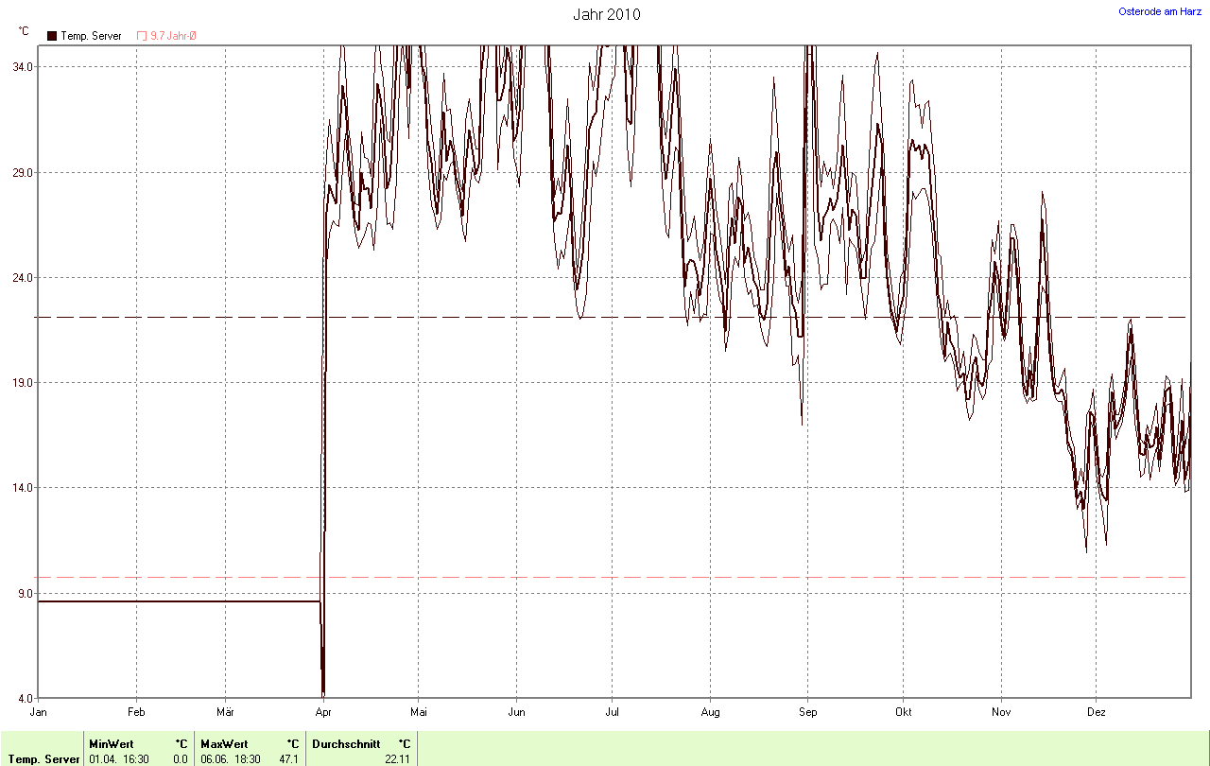Select the 47.1 maximum value cell

click(x=289, y=758)
